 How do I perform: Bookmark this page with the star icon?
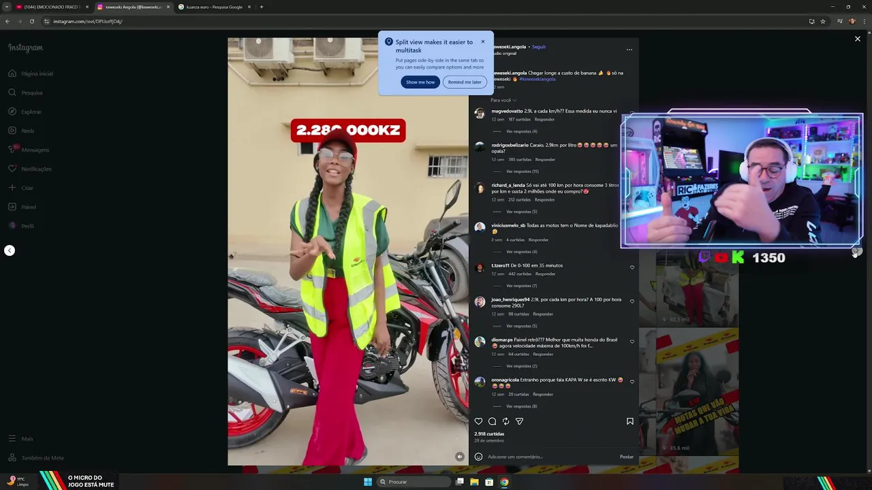[x=823, y=21]
